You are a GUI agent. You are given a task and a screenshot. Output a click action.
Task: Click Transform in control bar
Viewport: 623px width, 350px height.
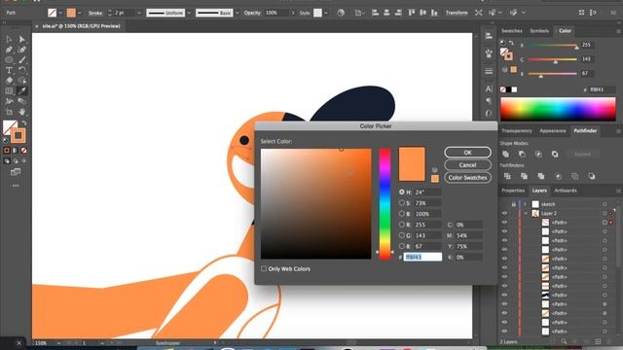[x=457, y=13]
